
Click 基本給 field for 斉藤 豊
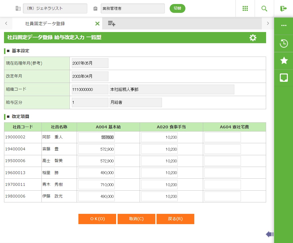(x=96, y=149)
